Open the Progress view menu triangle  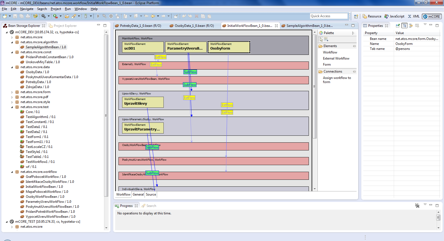(425, 204)
